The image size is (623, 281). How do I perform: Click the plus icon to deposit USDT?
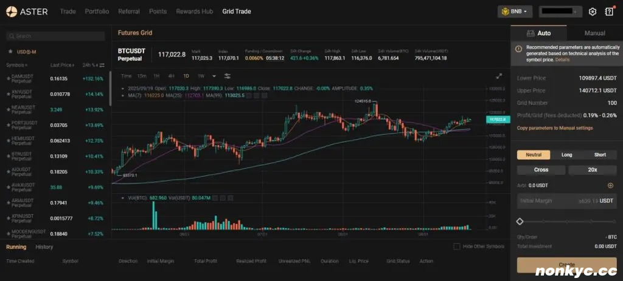(611, 185)
